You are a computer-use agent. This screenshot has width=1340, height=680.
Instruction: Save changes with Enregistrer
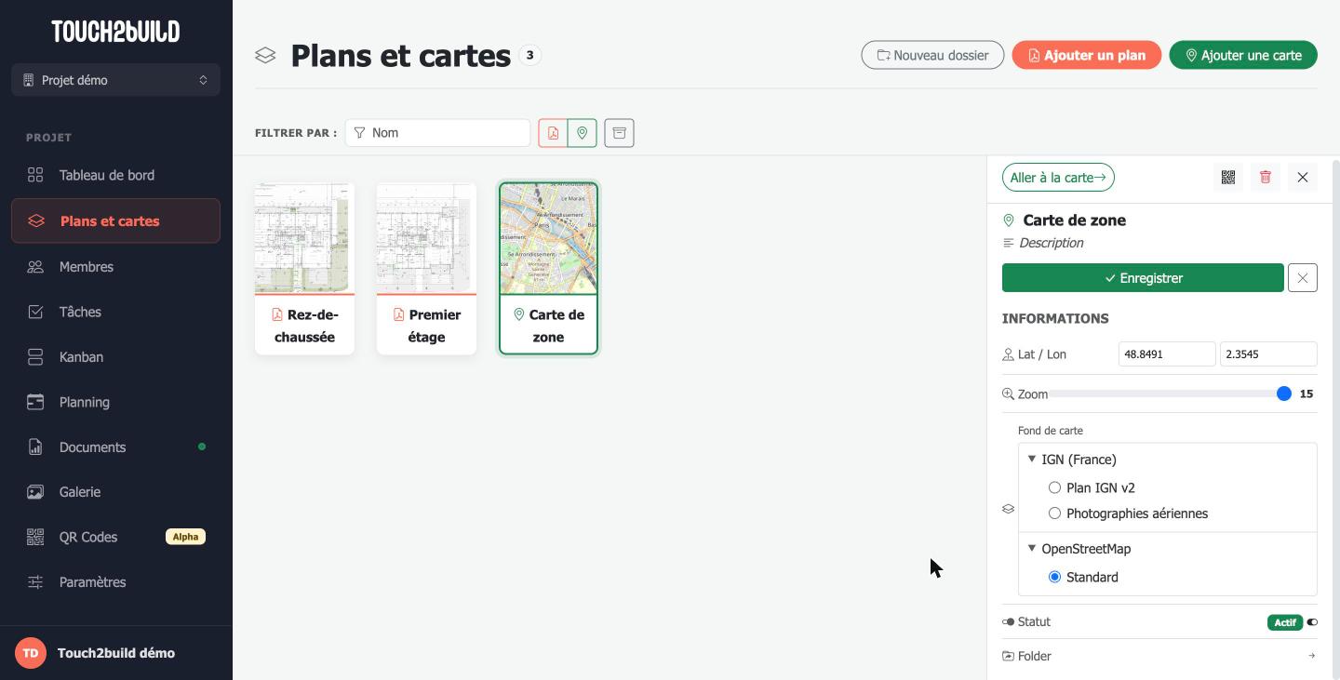pos(1143,278)
